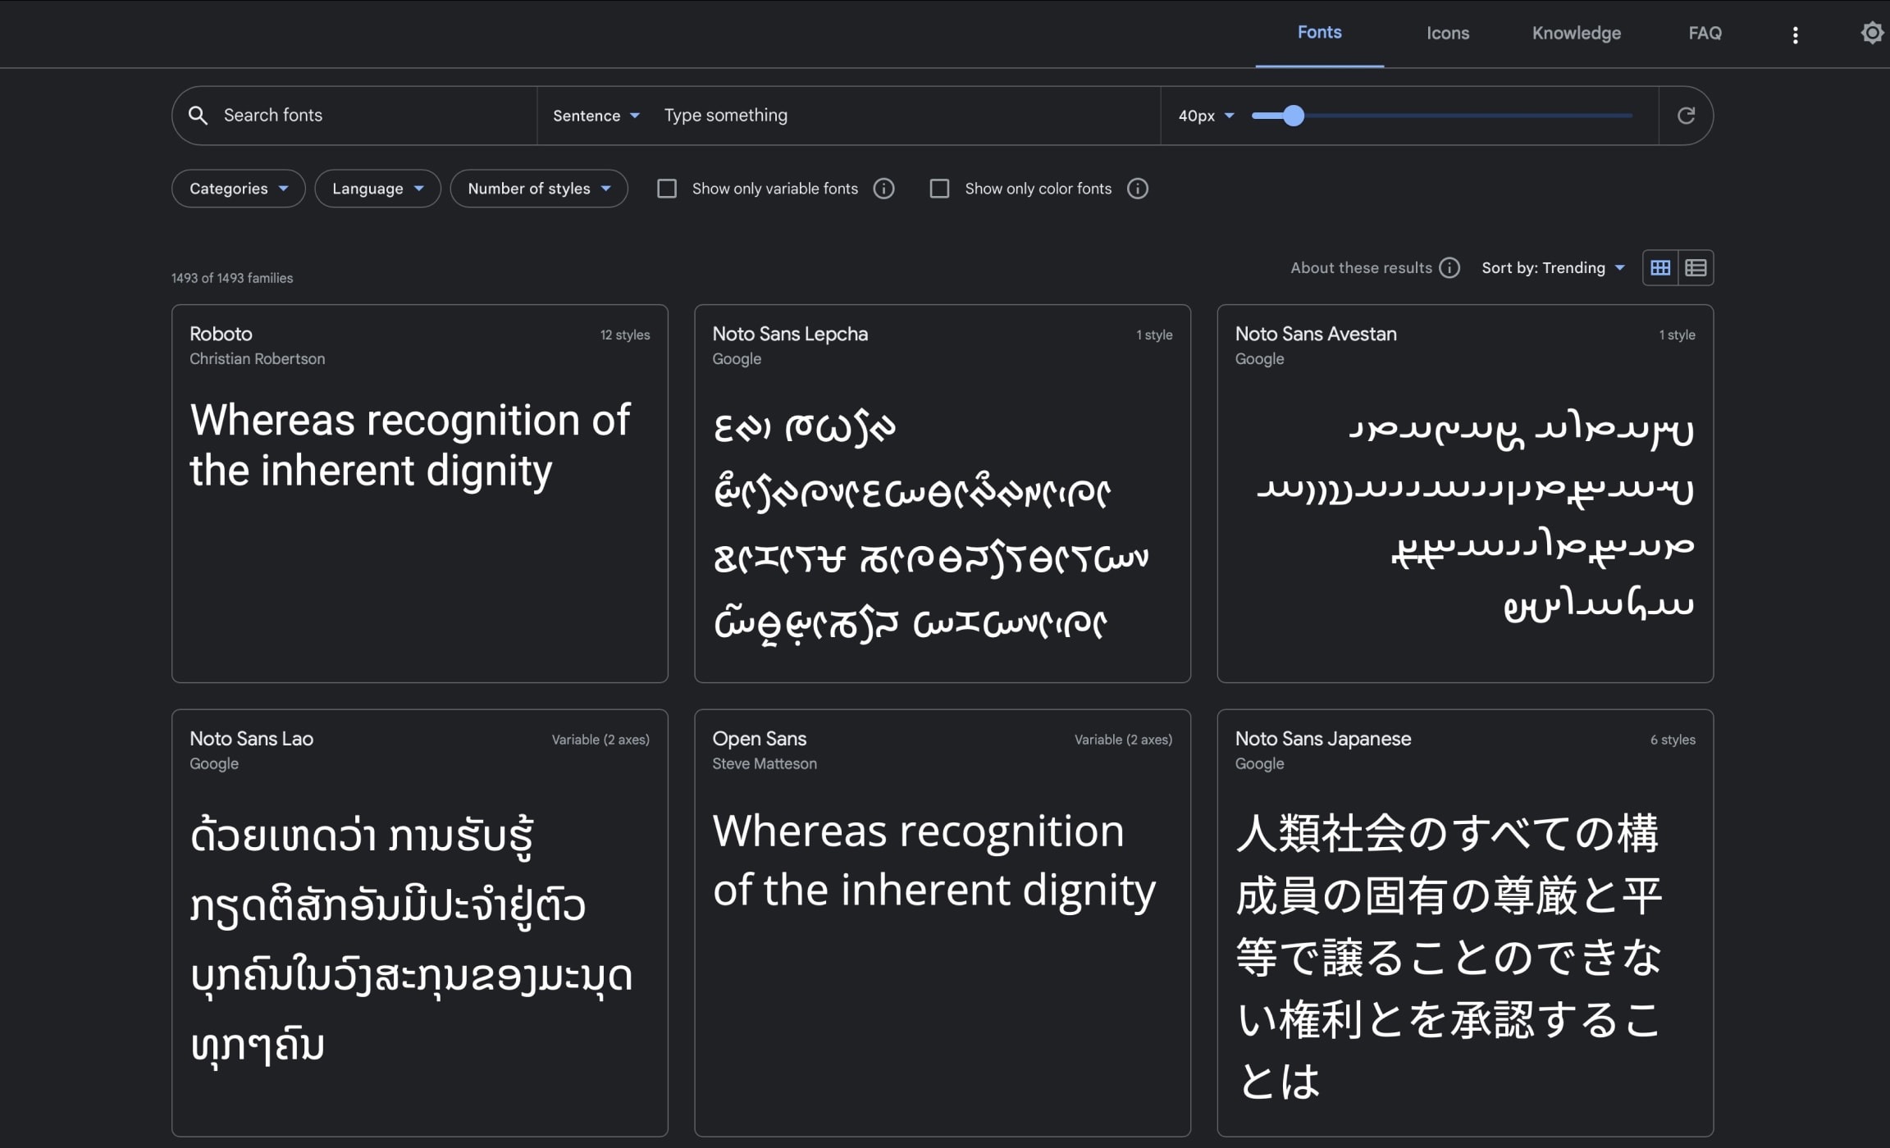Open the Sort by Trending dropdown

click(x=1552, y=268)
